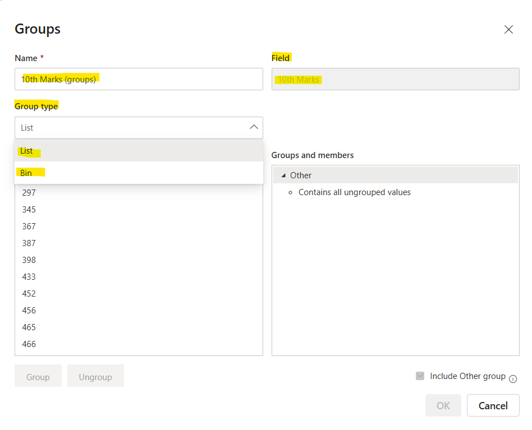Image resolution: width=532 pixels, height=430 pixels.
Task: Click the Group button
Action: tap(38, 376)
